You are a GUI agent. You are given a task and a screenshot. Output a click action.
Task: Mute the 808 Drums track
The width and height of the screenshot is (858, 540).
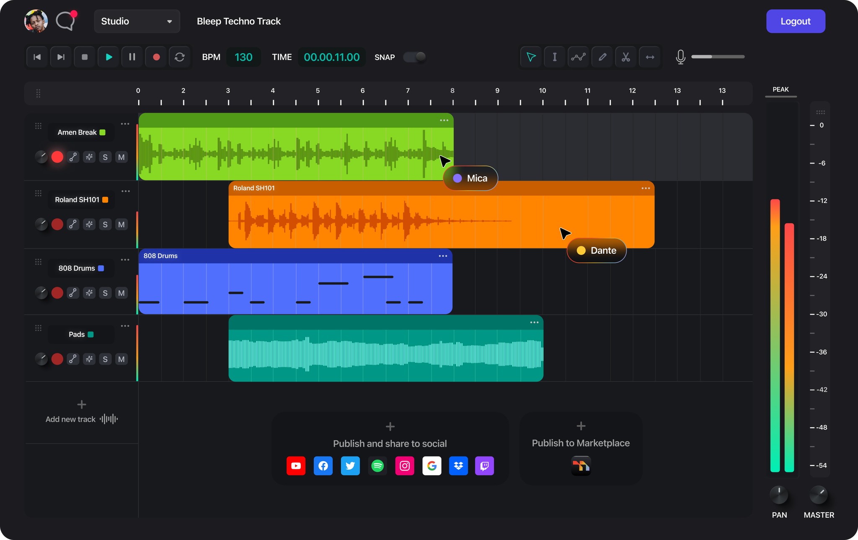[121, 293]
